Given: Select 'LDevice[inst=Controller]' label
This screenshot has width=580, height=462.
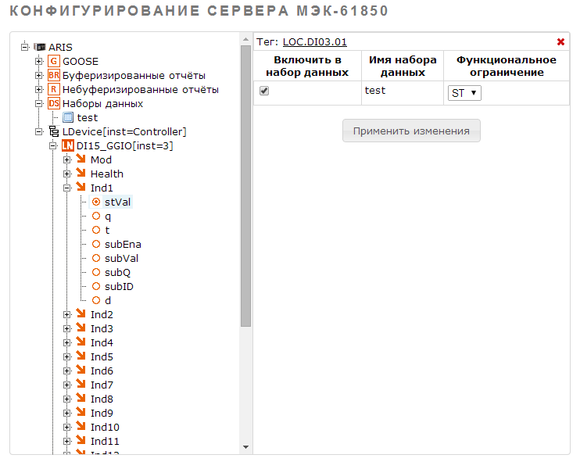Looking at the screenshot, I should (x=124, y=131).
